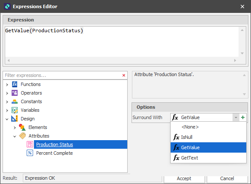This screenshot has width=251, height=184.
Task: Click the Design ruler triangle icon
Action: click(15, 119)
